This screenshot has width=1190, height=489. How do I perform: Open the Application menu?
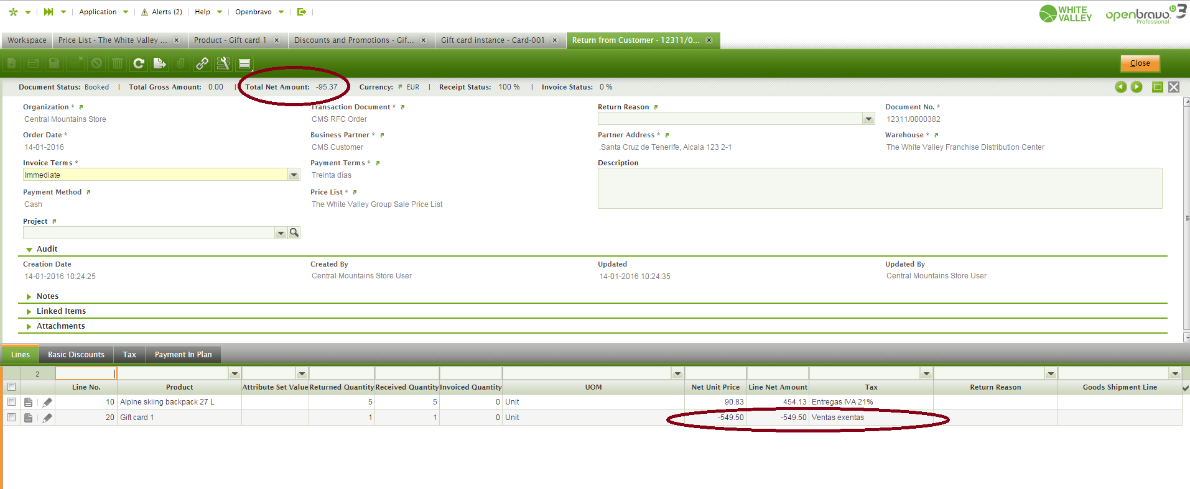point(103,12)
